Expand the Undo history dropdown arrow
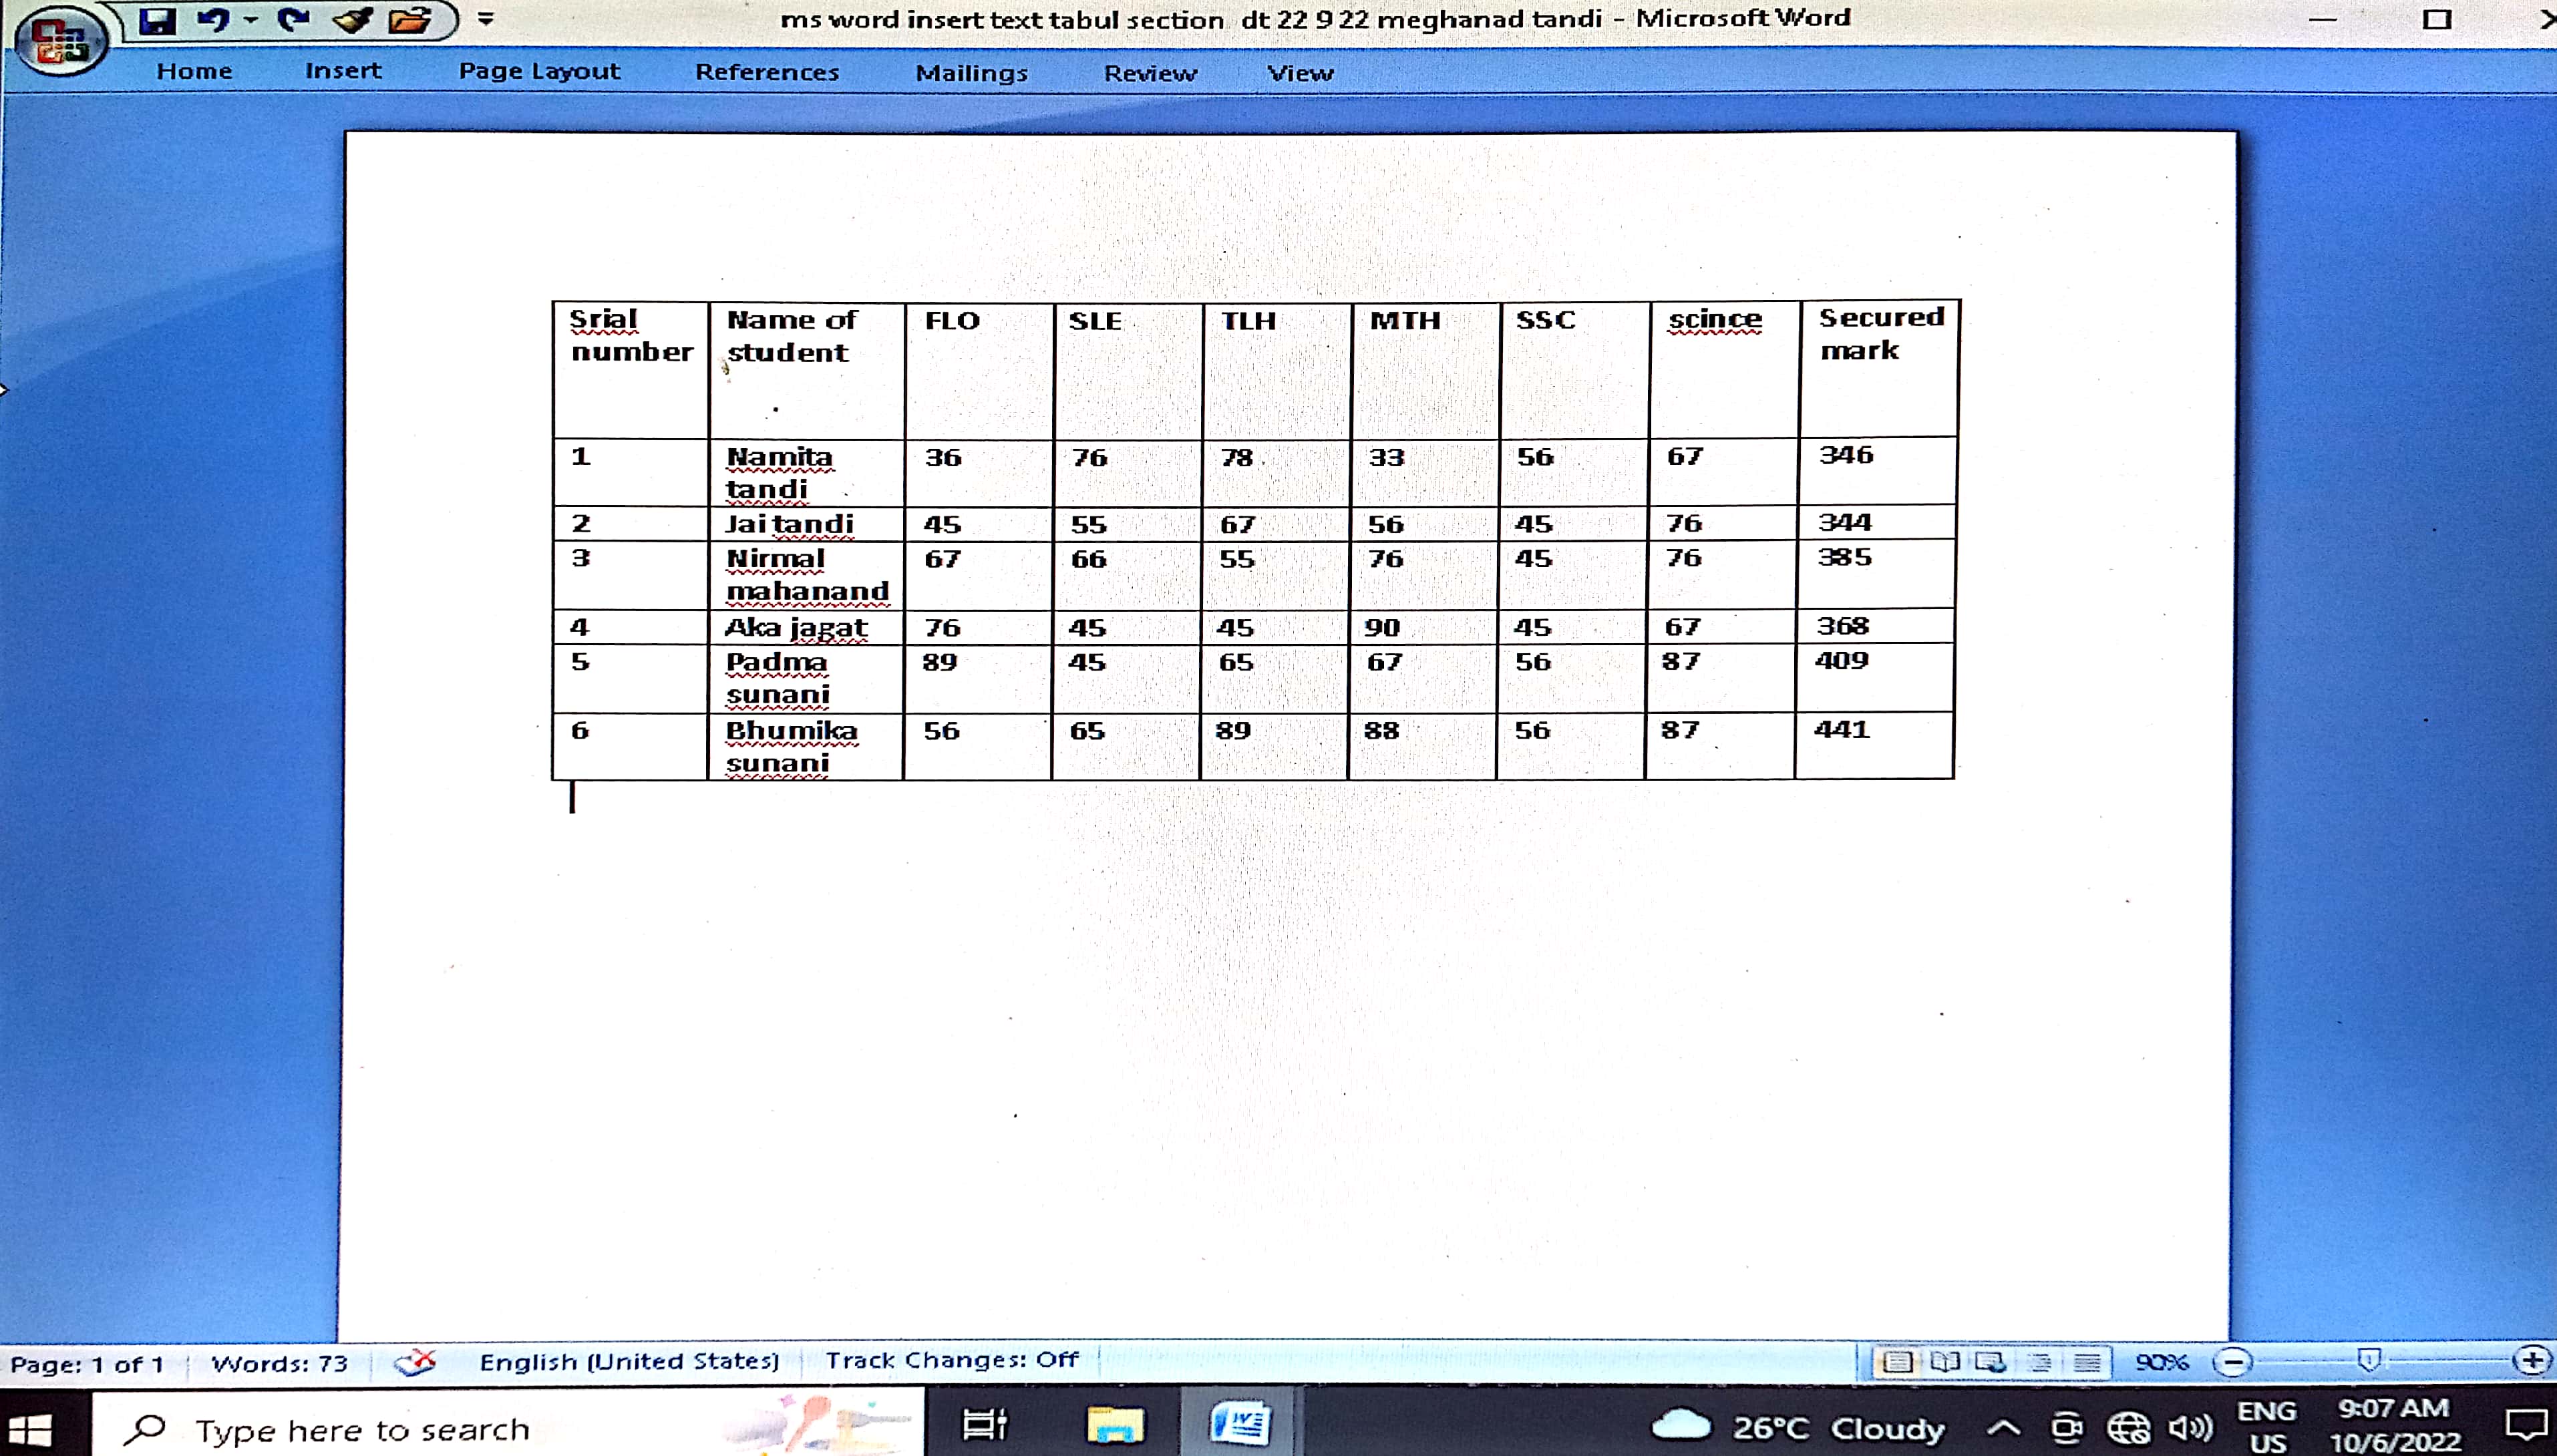The height and width of the screenshot is (1456, 2557). (x=251, y=20)
